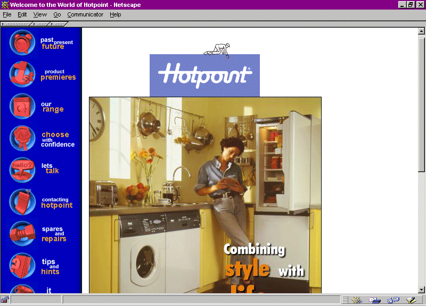Open the past present future link
426x306 pixels.
coord(57,44)
